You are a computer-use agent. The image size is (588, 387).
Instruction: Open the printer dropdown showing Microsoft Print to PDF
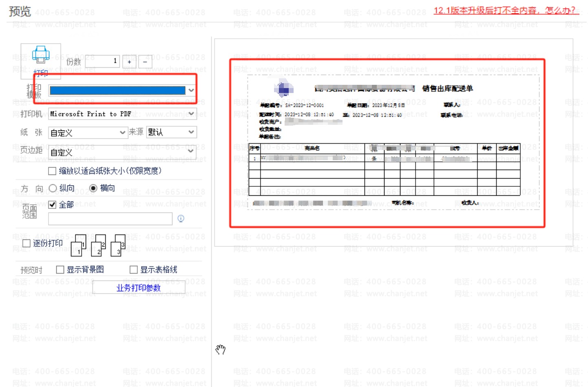(122, 113)
